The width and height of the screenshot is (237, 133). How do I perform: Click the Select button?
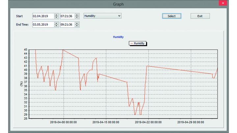171,16
